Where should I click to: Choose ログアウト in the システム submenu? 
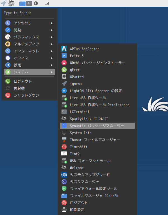(97, 203)
